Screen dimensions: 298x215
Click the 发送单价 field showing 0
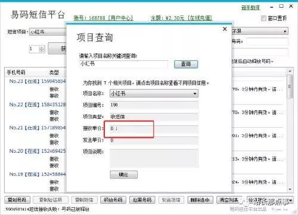click(x=154, y=140)
